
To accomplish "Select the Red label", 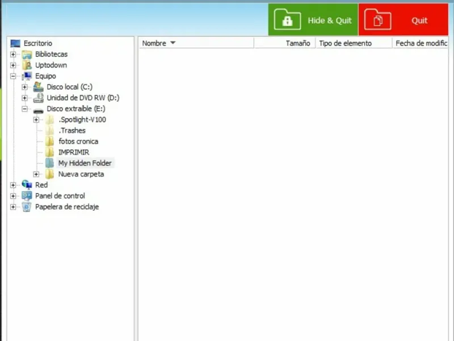I will (41, 185).
